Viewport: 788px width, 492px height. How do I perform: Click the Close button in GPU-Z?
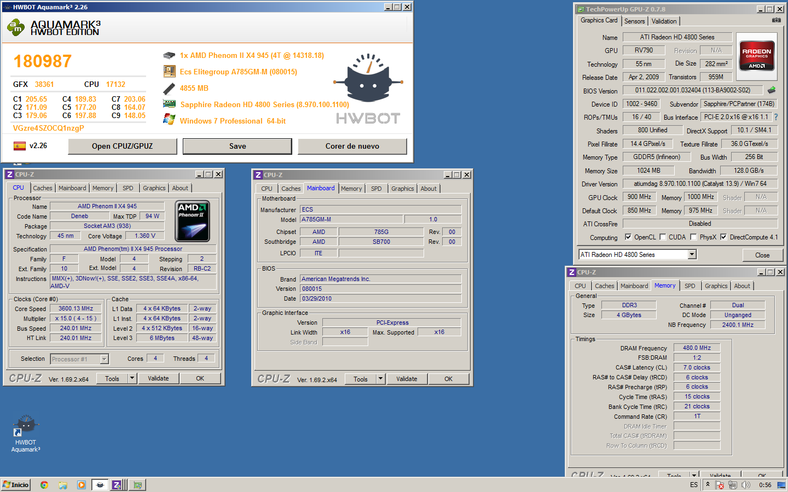tap(762, 255)
